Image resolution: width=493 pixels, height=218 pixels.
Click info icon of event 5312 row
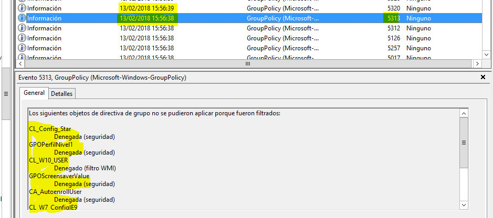pos(22,28)
